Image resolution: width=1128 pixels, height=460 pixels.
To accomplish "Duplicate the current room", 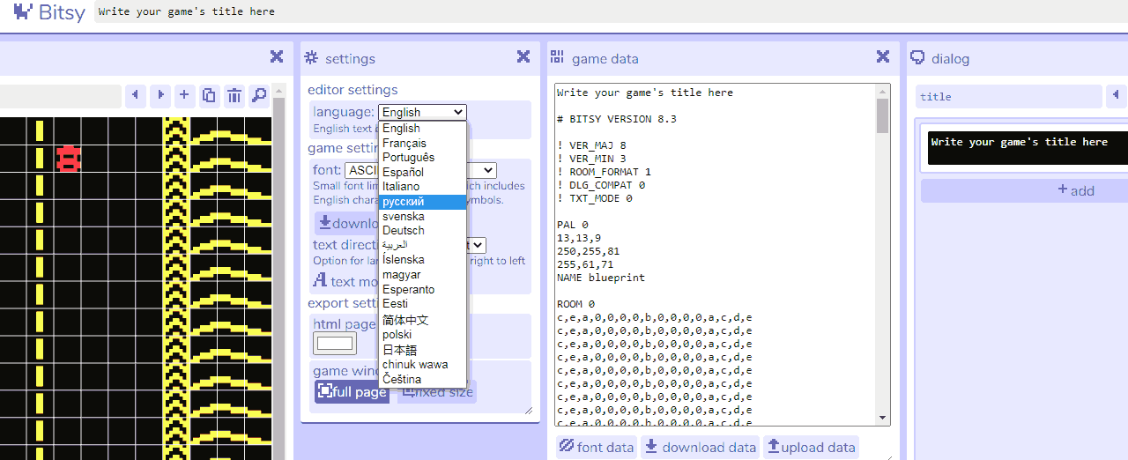I will pyautogui.click(x=209, y=95).
